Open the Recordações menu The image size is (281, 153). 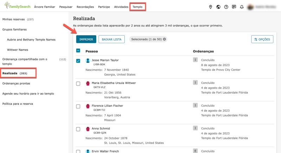[85, 7]
